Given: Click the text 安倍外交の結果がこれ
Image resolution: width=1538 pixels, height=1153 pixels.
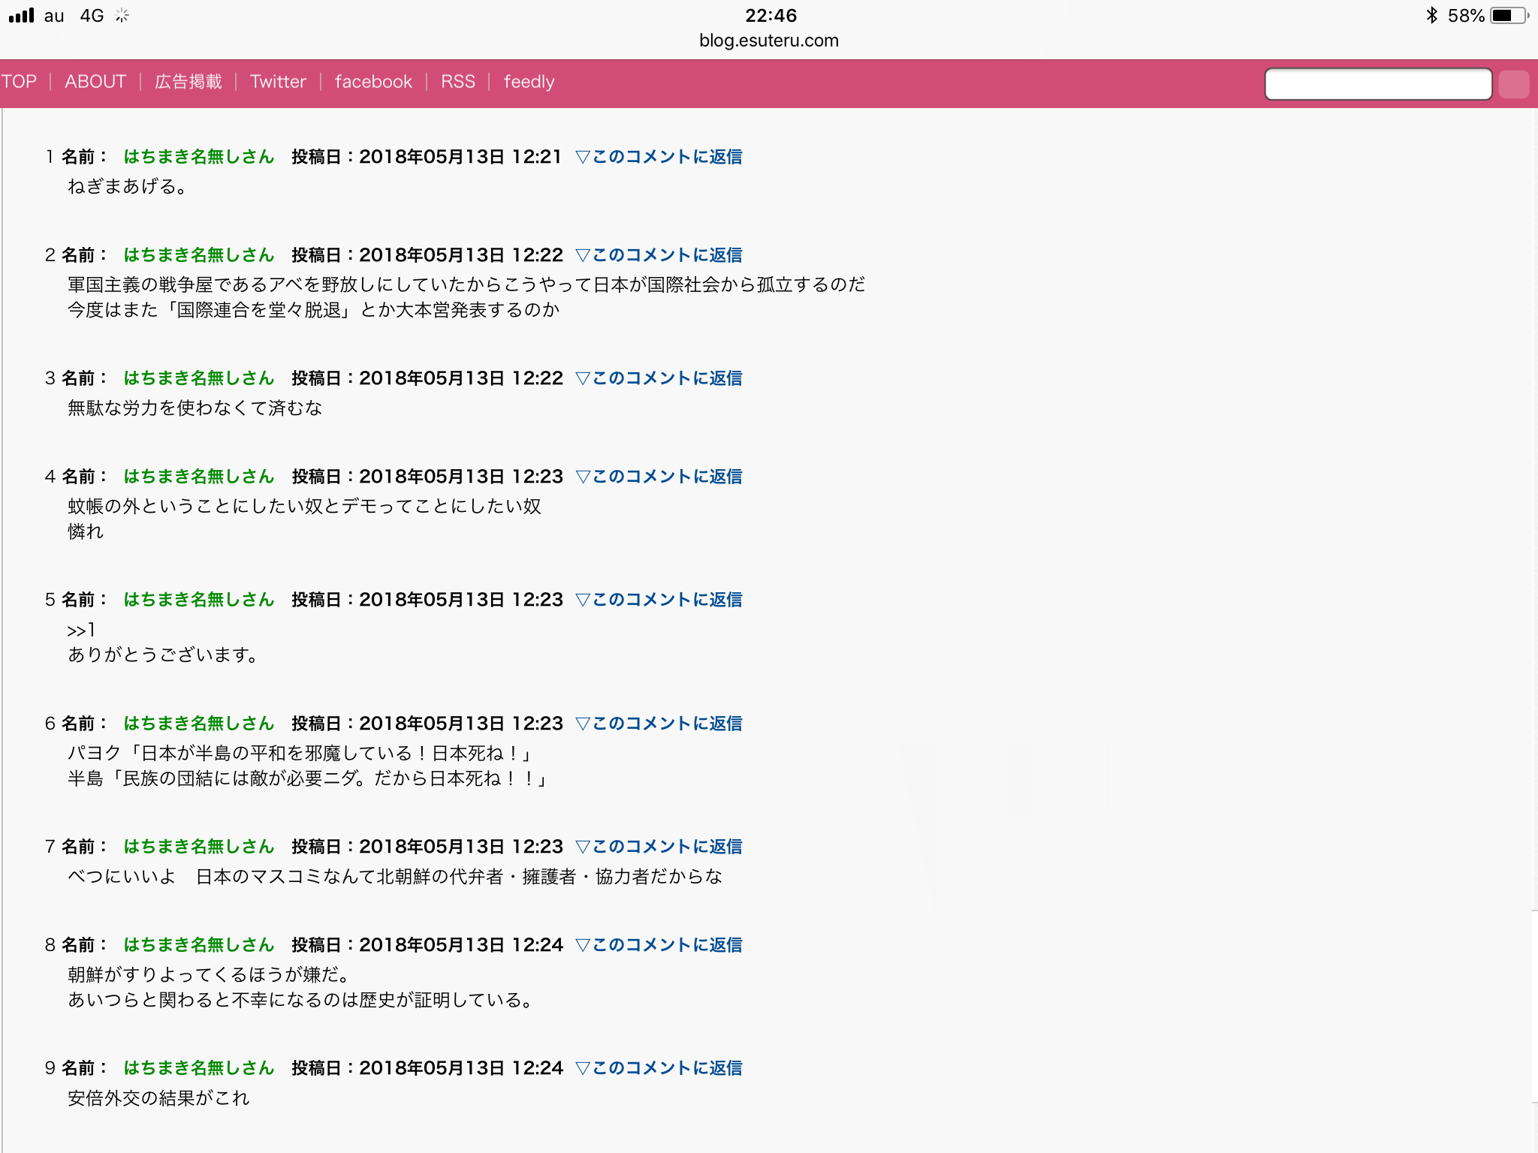Looking at the screenshot, I should point(158,1098).
